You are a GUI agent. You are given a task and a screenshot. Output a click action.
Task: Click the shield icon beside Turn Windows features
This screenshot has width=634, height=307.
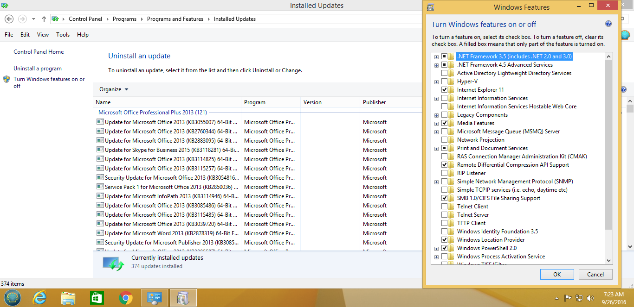pos(6,79)
